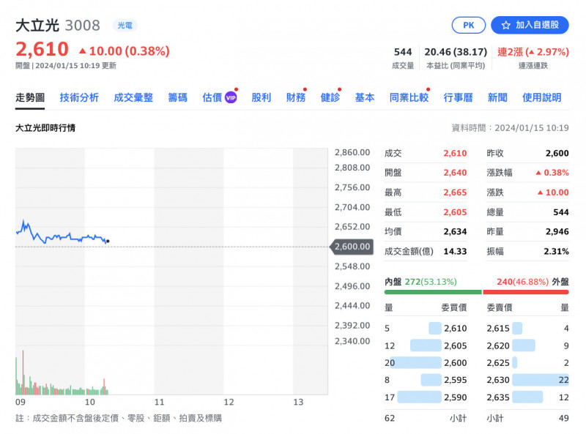Screen dimensions: 586x434
Task: Add stock with 加入自選股 button
Action: coord(530,25)
